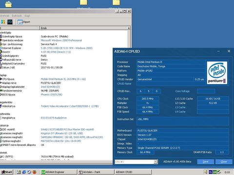Click the CPUID Name label

pos(124,84)
